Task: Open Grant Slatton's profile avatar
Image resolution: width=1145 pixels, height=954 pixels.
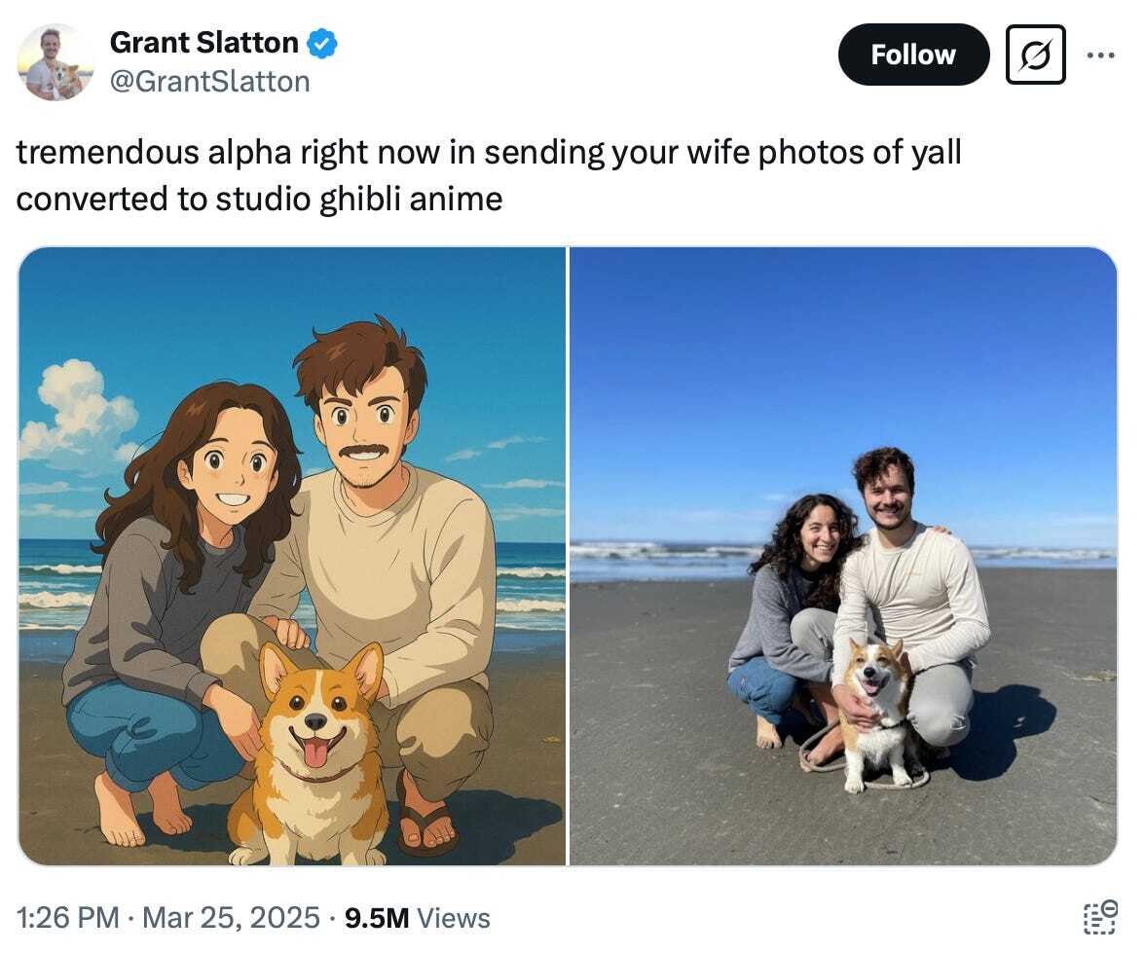Action: coord(55,61)
